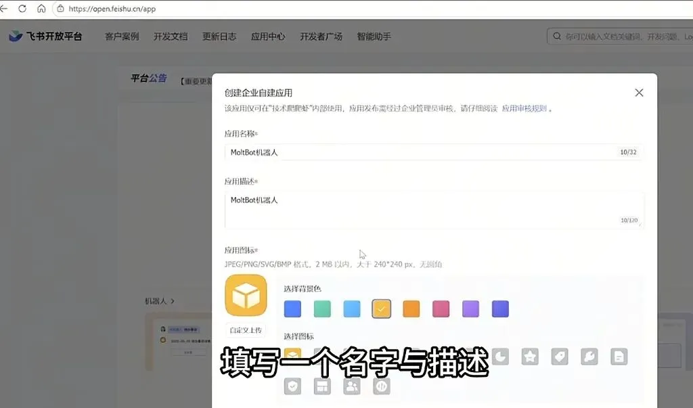Click the 平台公告 heading
Image resolution: width=693 pixels, height=408 pixels.
tap(148, 78)
